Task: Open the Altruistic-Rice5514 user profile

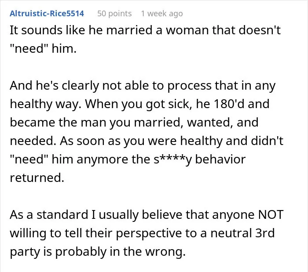Action: (x=47, y=14)
